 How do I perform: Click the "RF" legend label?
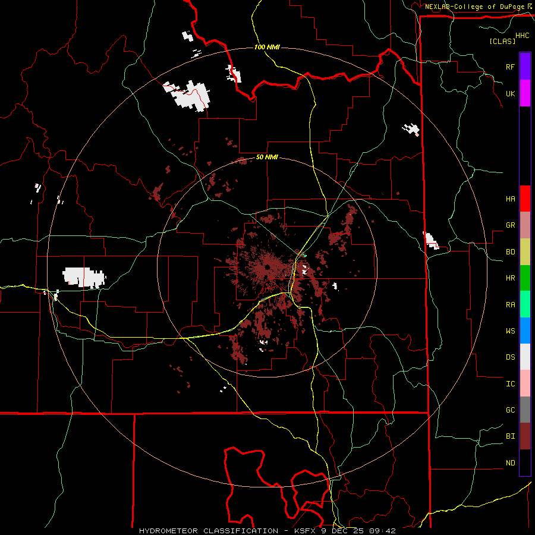click(510, 67)
